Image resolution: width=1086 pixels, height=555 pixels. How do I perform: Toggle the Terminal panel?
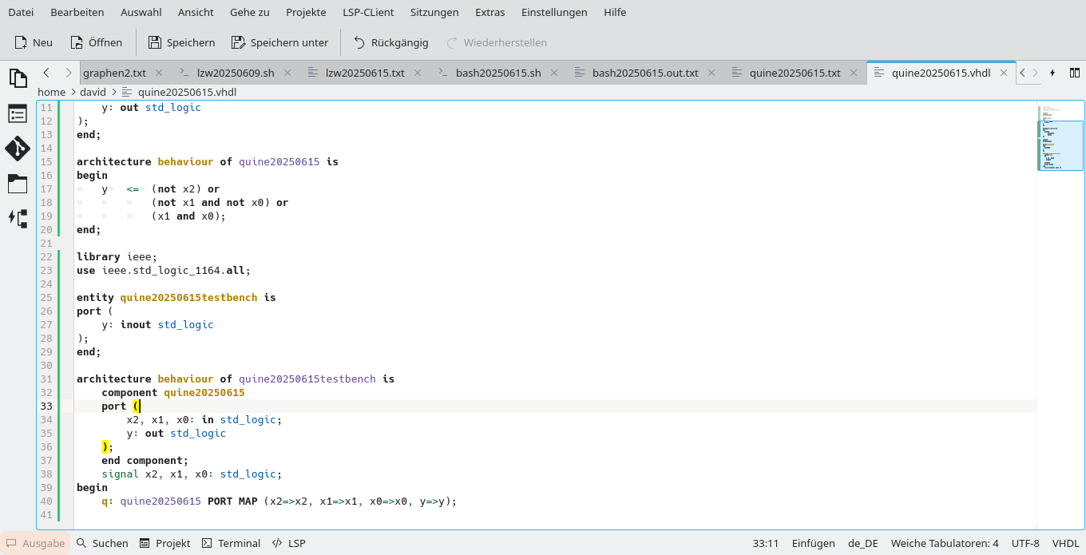(x=231, y=543)
